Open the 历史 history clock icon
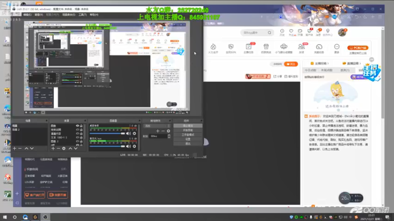The image size is (394, 221). (x=282, y=31)
